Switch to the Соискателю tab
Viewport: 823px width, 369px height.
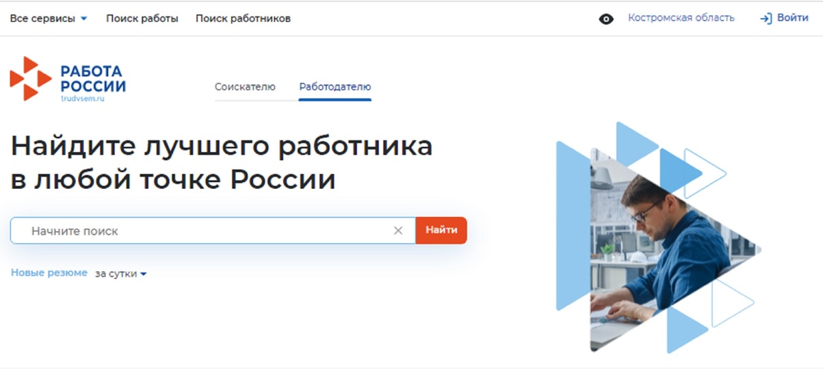[245, 87]
